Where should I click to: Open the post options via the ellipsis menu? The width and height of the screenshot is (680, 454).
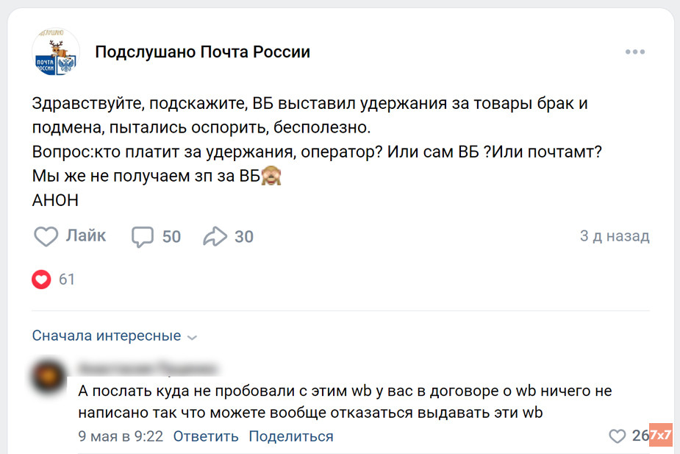[634, 52]
